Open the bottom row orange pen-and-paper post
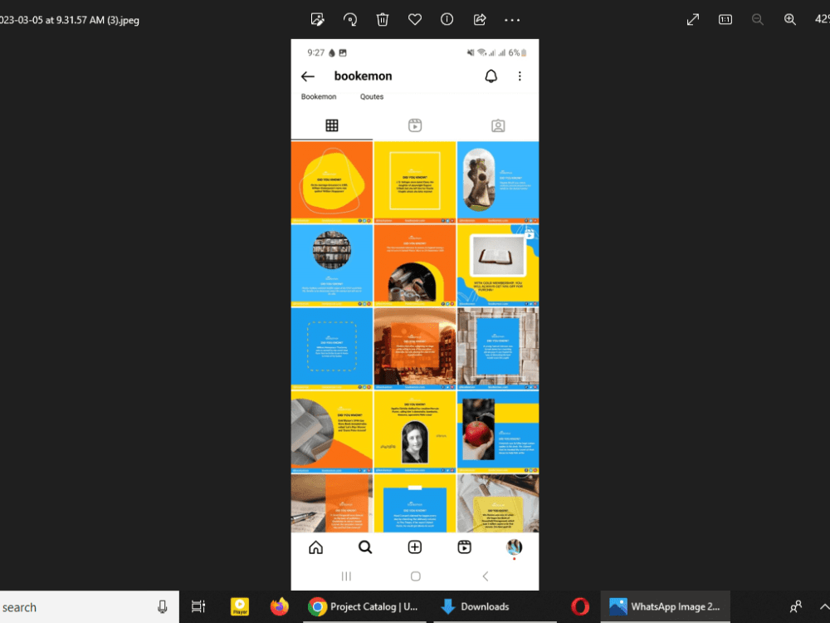 coord(332,503)
